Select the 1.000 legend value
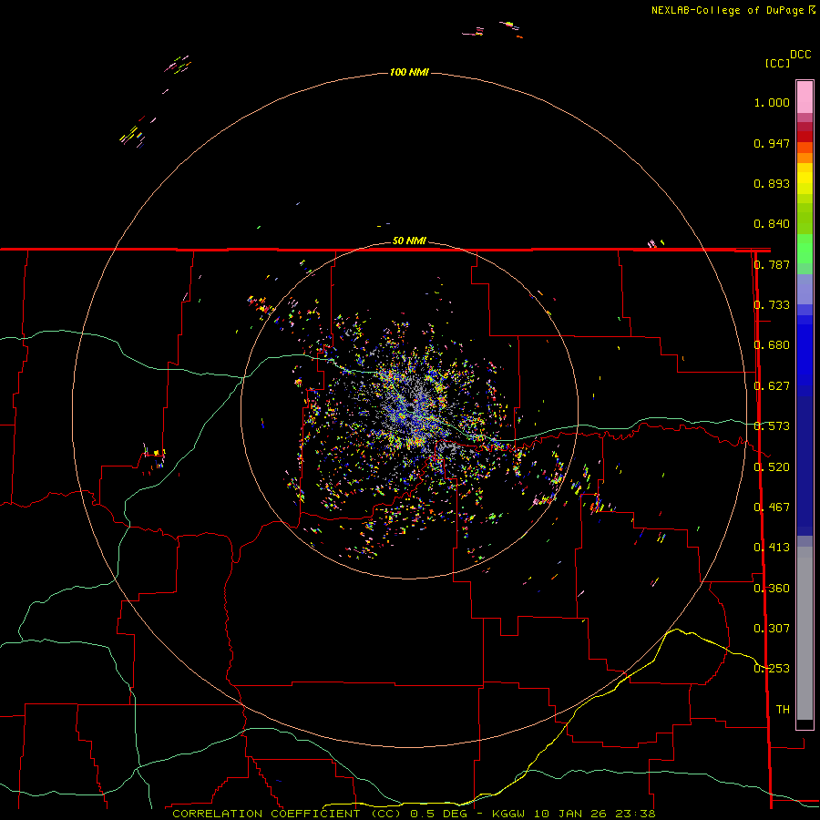The width and height of the screenshot is (820, 820). coord(772,102)
